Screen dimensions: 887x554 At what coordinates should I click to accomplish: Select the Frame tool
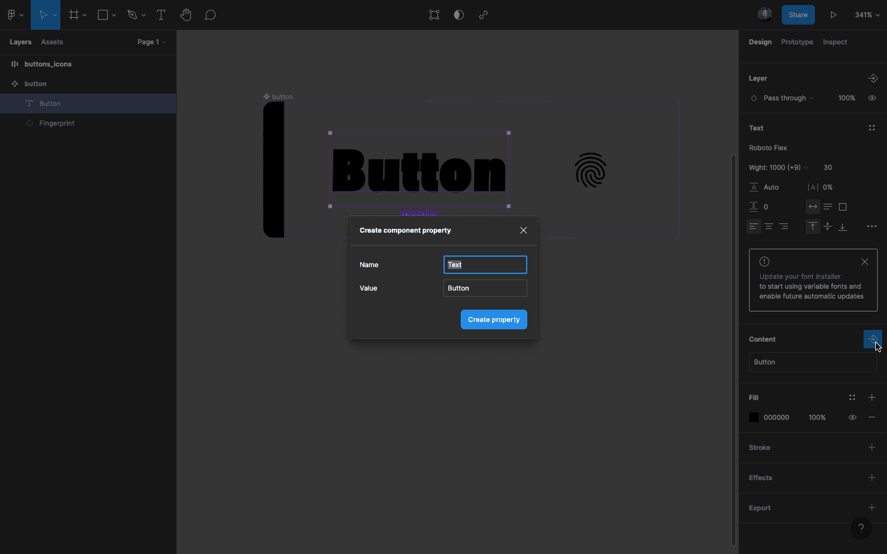pos(74,15)
